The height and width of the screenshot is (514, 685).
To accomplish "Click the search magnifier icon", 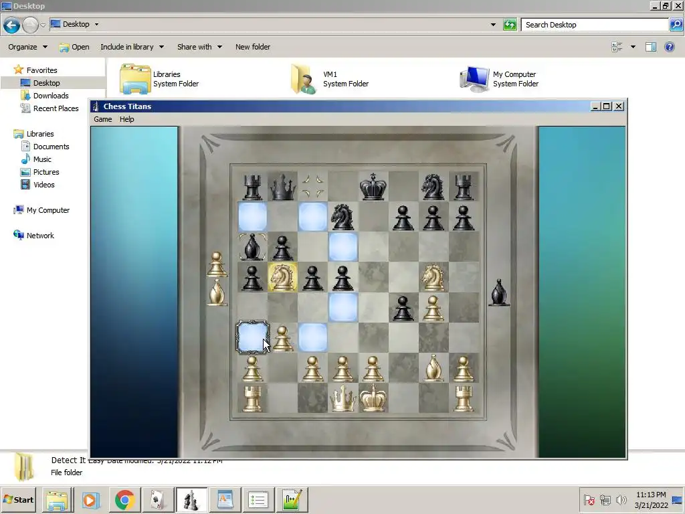I will coord(676,25).
